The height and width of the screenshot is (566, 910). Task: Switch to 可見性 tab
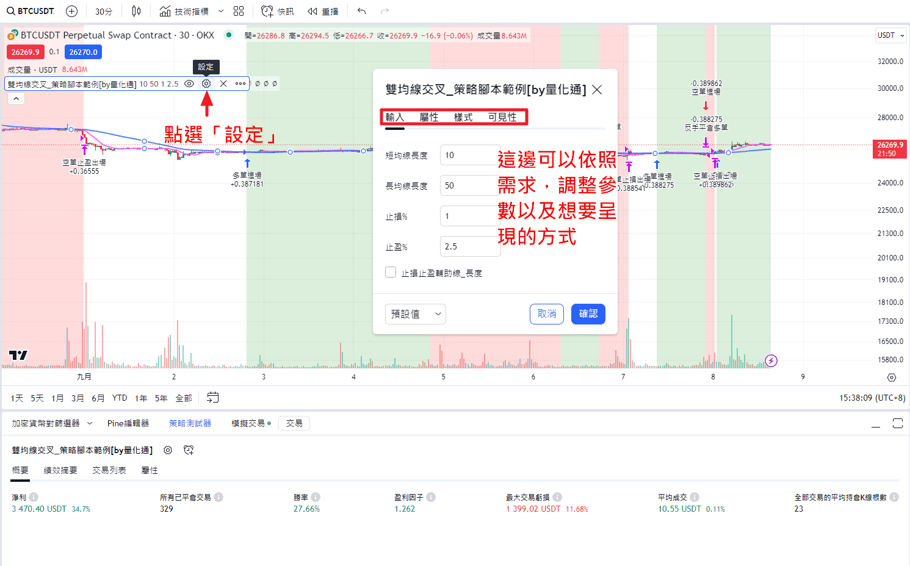click(x=502, y=117)
